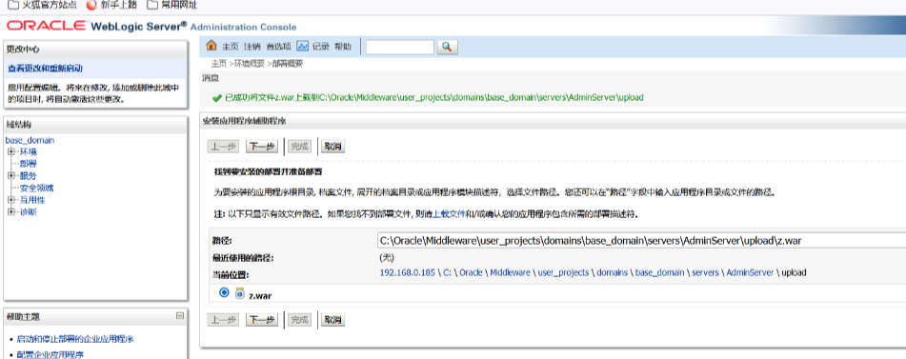The width and height of the screenshot is (906, 359).
Task: Click the Firefox 新手上路 bookmark icon
Action: pos(91,5)
